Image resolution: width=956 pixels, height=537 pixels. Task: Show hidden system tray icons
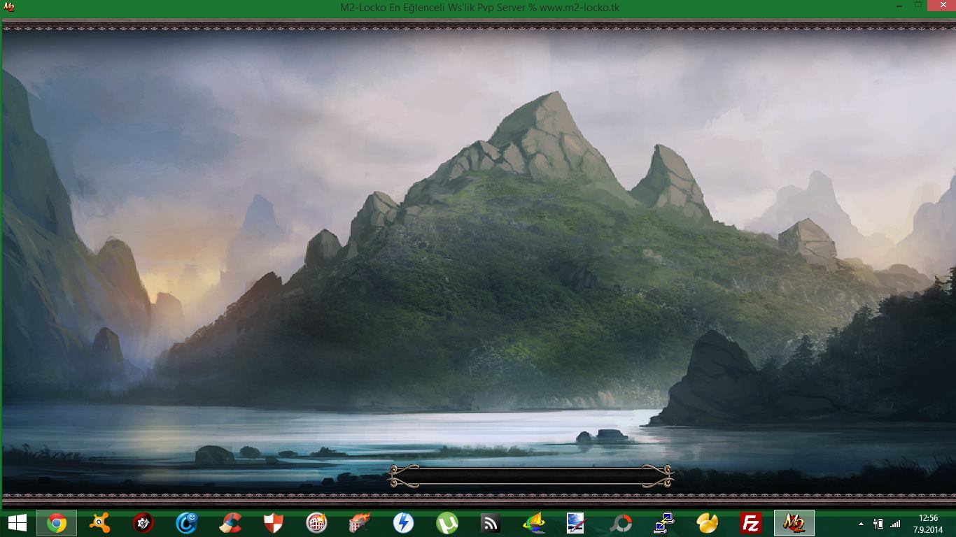(x=861, y=524)
